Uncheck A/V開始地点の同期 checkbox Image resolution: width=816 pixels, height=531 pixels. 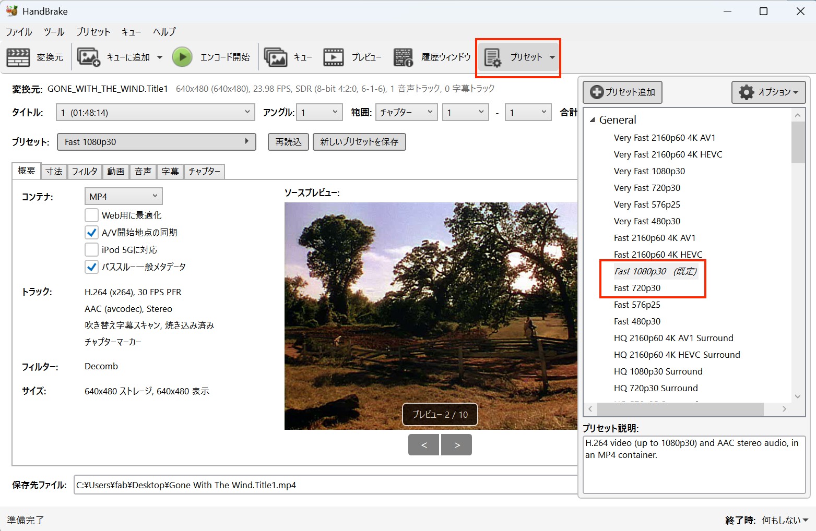pyautogui.click(x=91, y=232)
